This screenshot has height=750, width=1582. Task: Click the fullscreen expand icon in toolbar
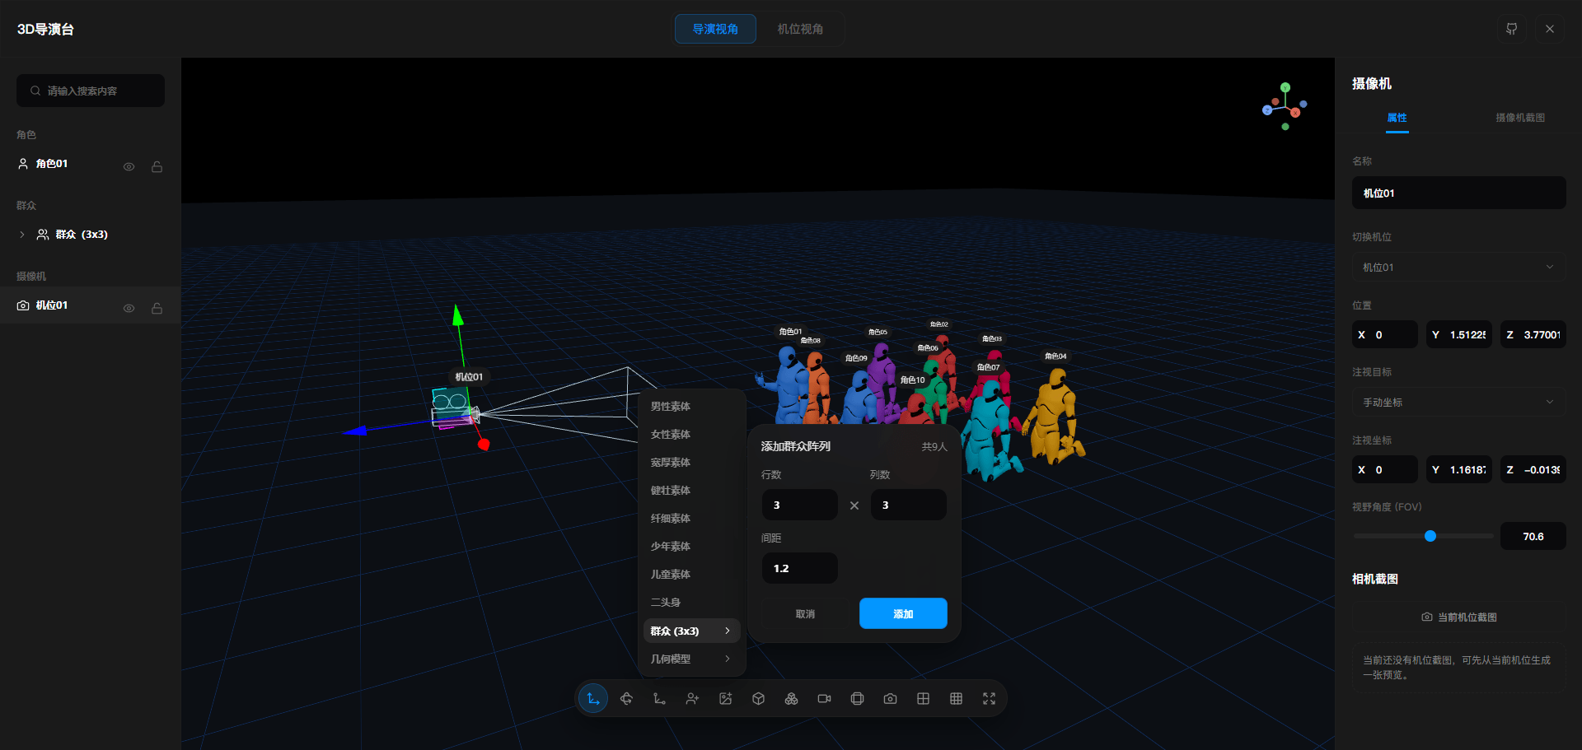tap(989, 699)
